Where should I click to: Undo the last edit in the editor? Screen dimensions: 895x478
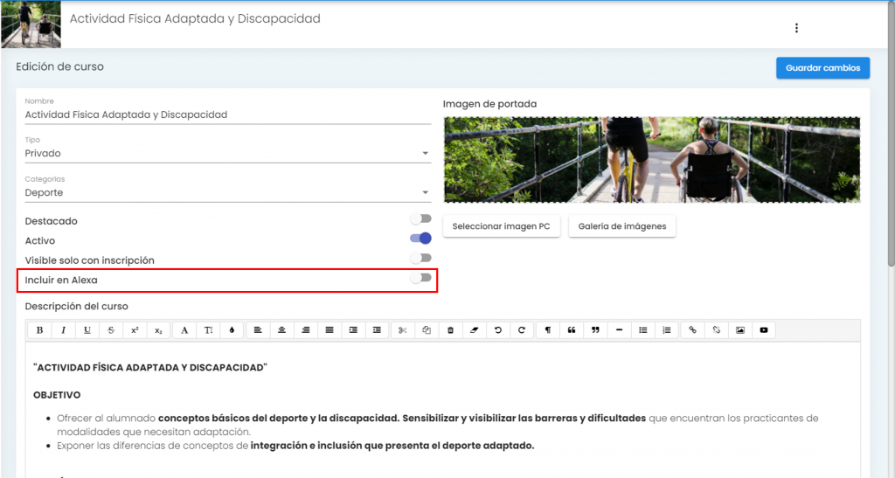(498, 330)
